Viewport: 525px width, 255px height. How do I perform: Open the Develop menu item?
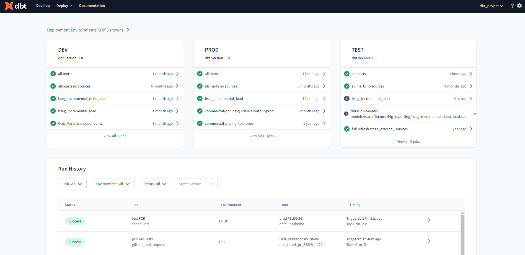[x=43, y=6]
